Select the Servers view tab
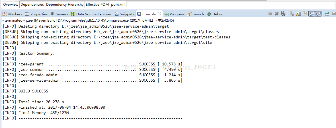The image size is (336, 128). click(x=59, y=14)
